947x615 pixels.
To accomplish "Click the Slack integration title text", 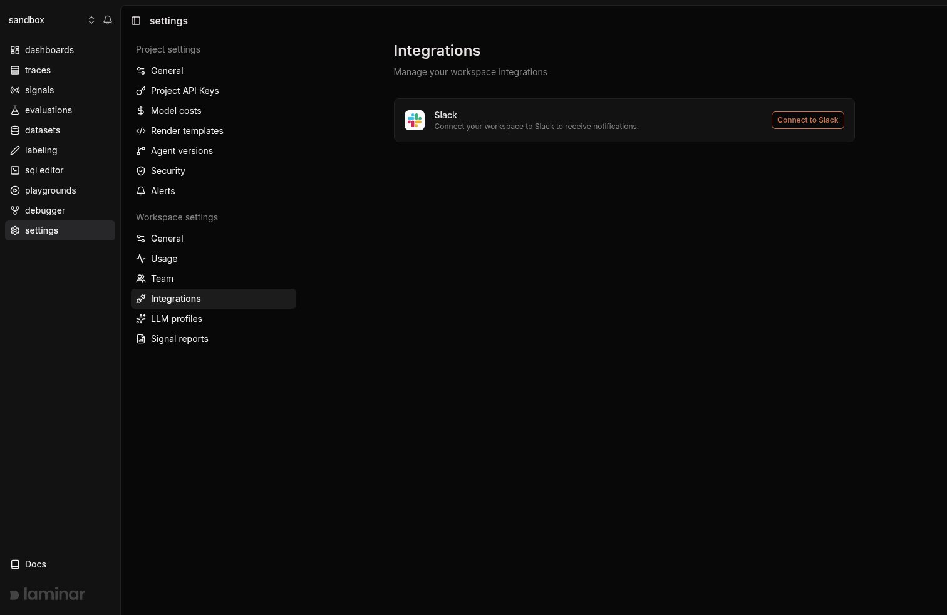I will click(445, 115).
